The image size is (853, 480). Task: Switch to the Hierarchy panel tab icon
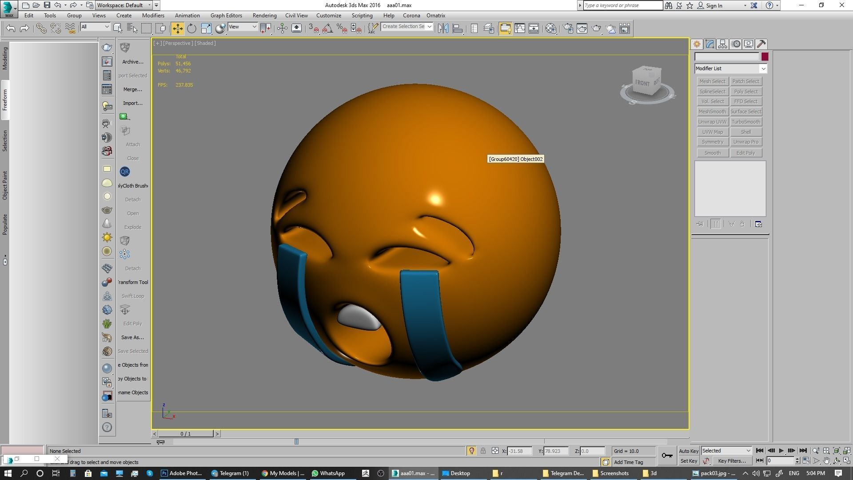pos(722,44)
